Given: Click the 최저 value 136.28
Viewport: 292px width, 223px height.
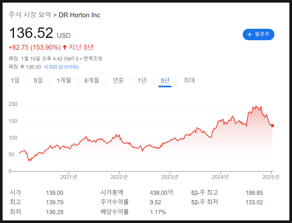Looking at the screenshot, I should click(54, 212).
